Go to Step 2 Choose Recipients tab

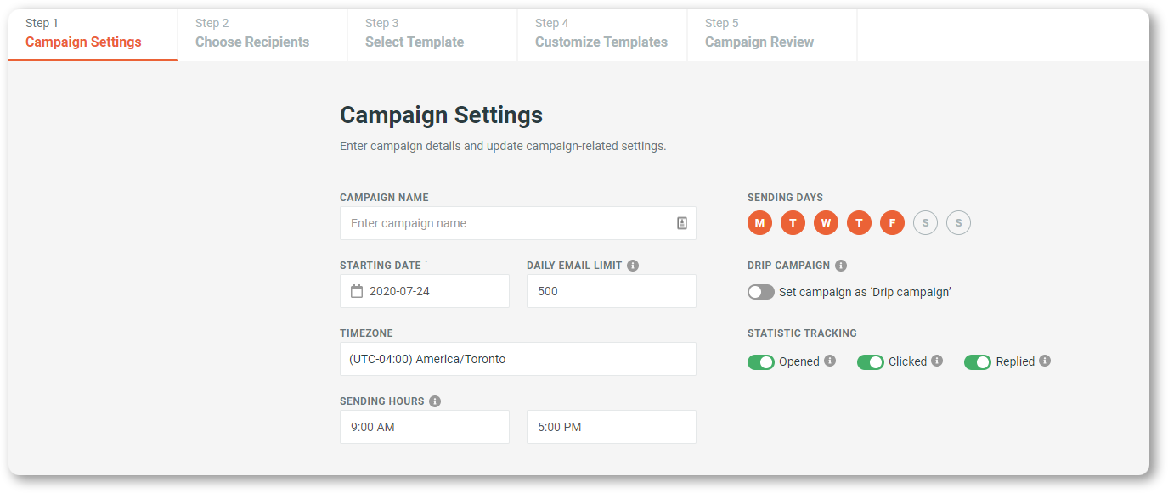[262, 35]
